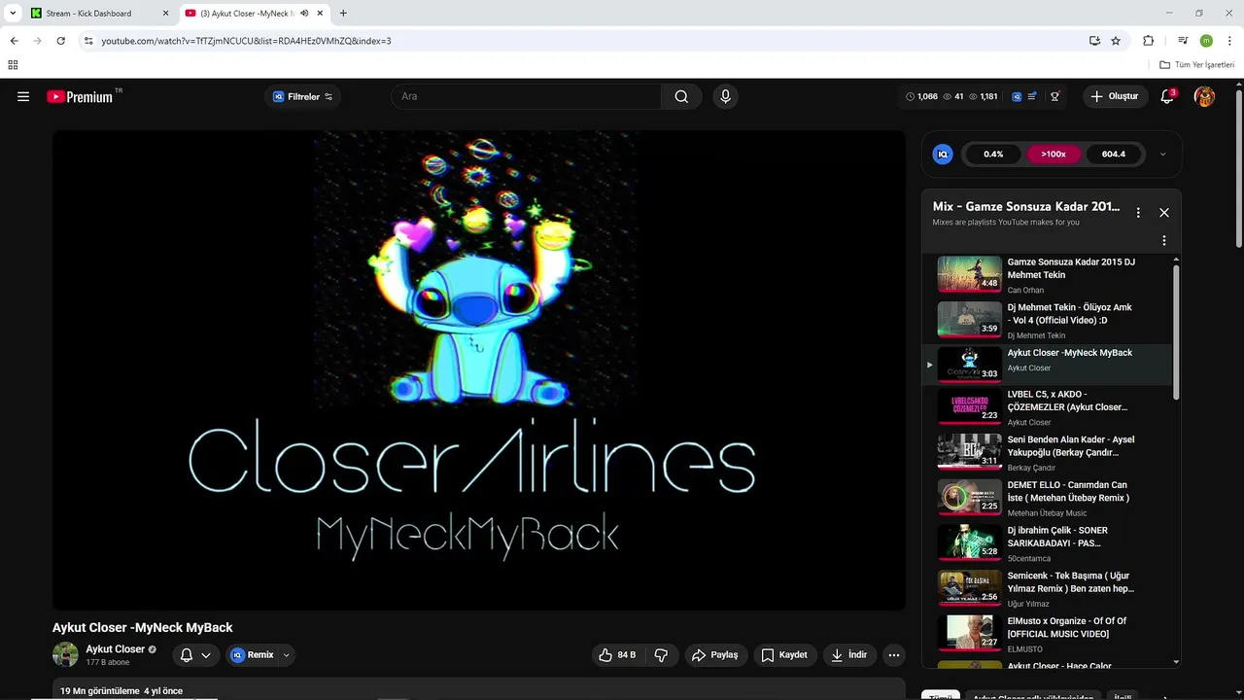This screenshot has height=700, width=1244.
Task: Close the Mix playlist panel
Action: (1164, 213)
